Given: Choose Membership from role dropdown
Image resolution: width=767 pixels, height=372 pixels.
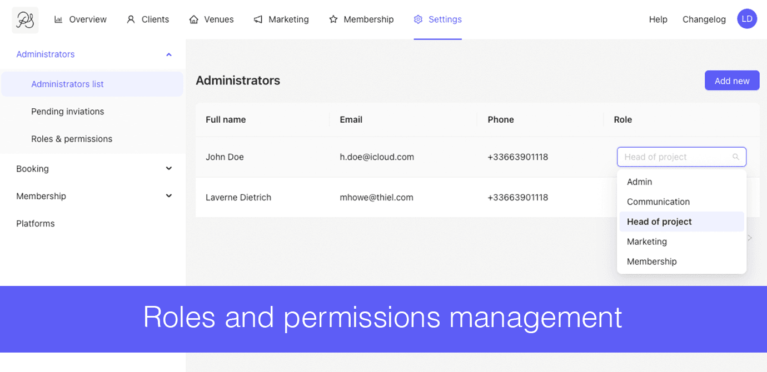Looking at the screenshot, I should pyautogui.click(x=681, y=262).
